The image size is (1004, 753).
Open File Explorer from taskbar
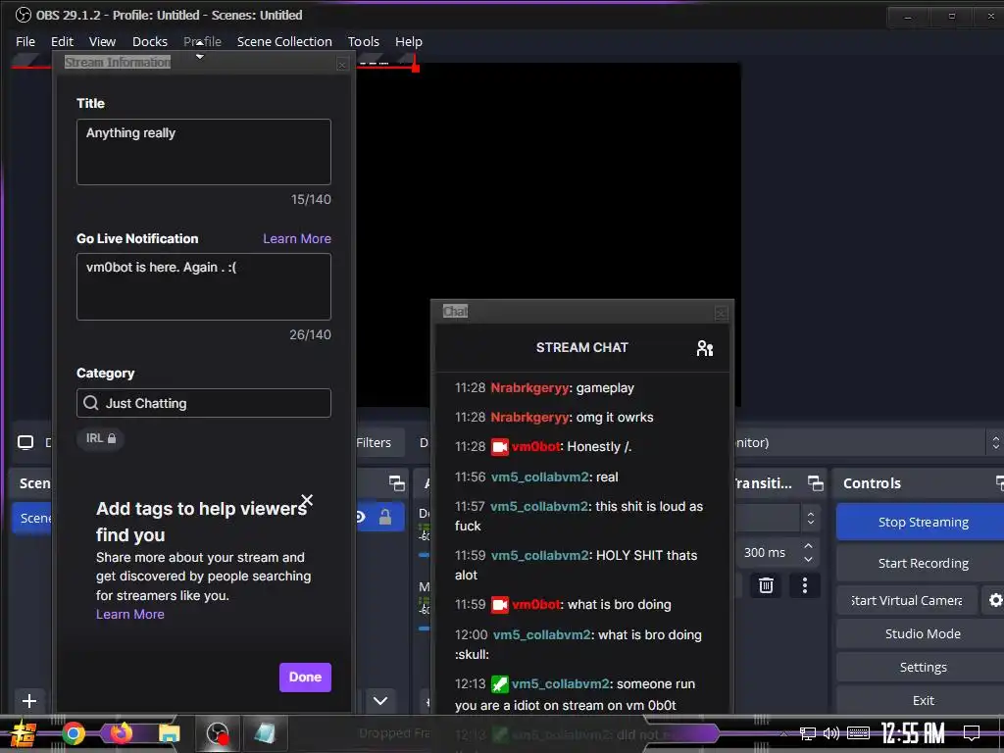(169, 733)
